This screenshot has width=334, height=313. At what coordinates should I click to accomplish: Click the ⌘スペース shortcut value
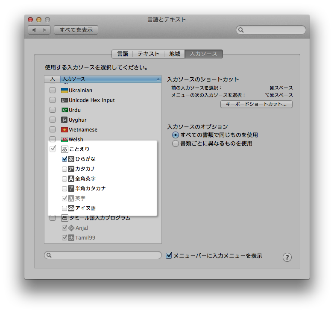[x=281, y=88]
